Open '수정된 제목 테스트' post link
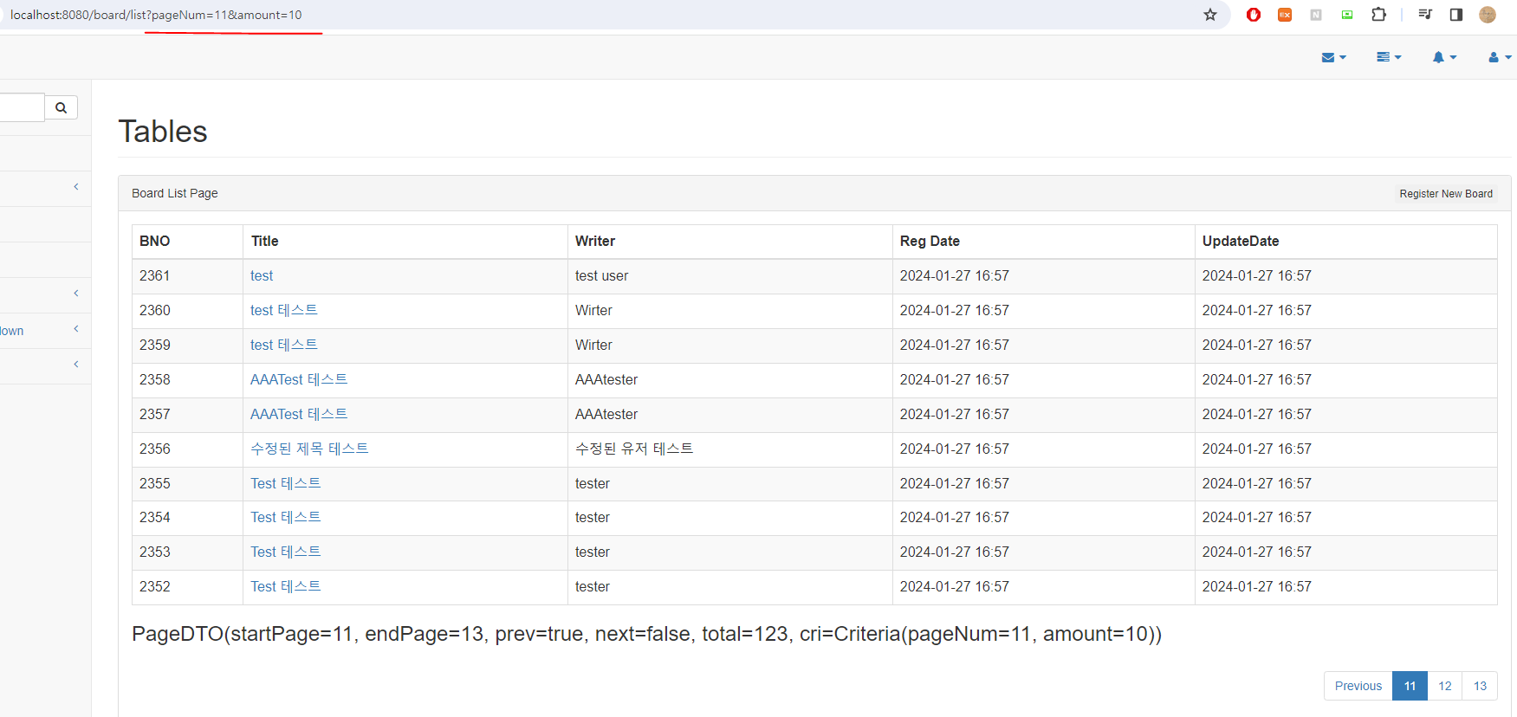1517x717 pixels. (x=309, y=449)
